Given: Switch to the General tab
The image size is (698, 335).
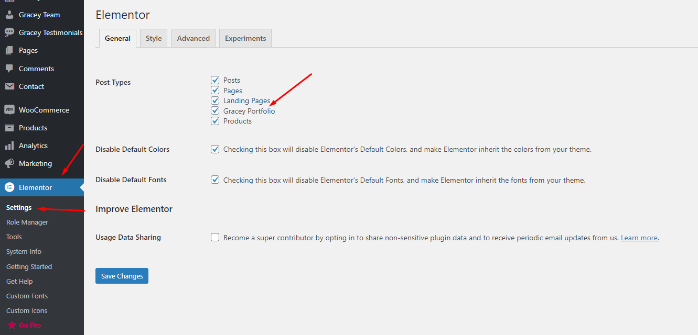Looking at the screenshot, I should click(117, 38).
